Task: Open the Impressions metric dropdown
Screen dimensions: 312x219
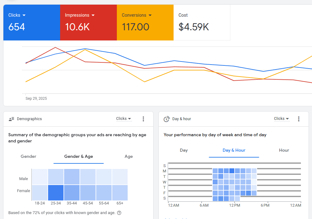Action: [x=80, y=15]
